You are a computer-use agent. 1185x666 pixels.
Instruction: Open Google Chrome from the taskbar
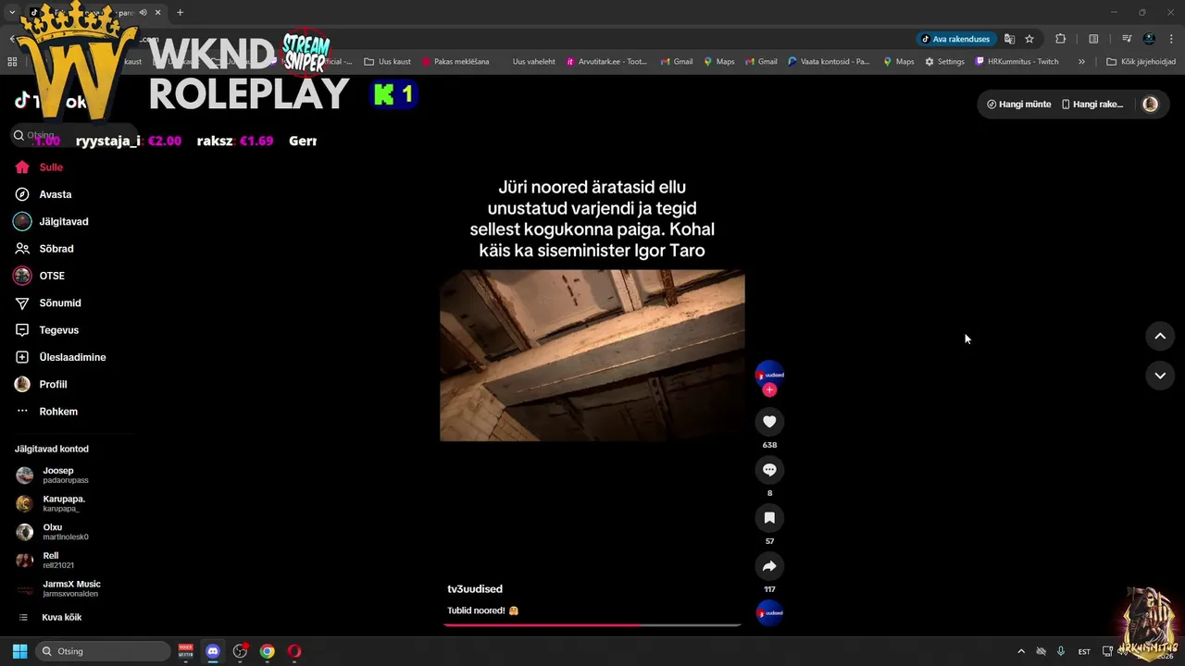[x=267, y=651]
